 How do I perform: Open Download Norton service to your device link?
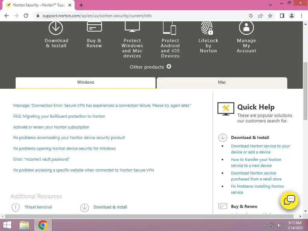pos(260,149)
